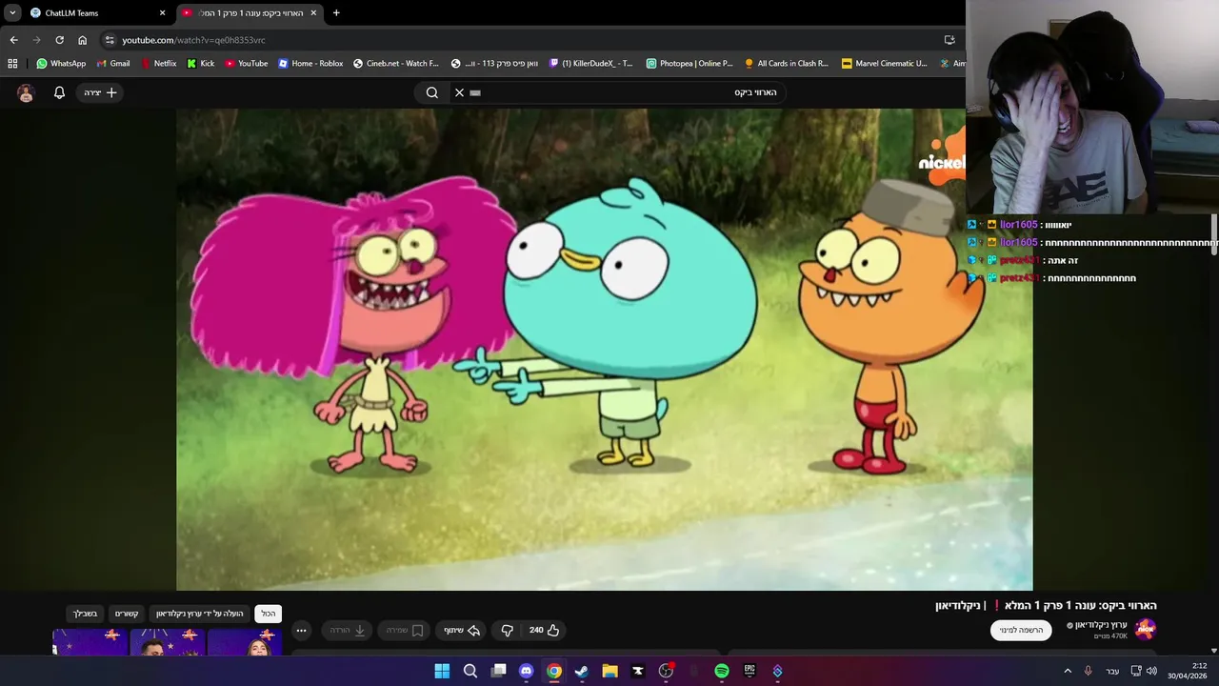This screenshot has width=1219, height=686.
Task: Open File Explorer from the taskbar
Action: (x=609, y=671)
